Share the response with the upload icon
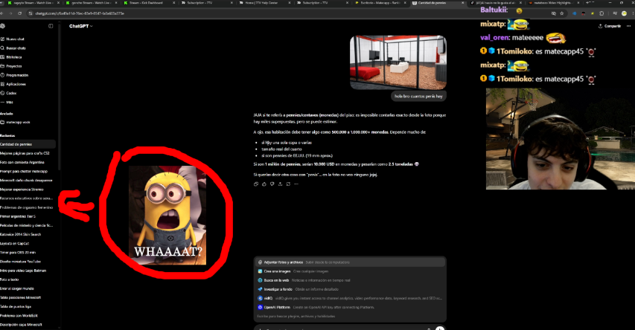The width and height of the screenshot is (635, 330). pyautogui.click(x=280, y=184)
